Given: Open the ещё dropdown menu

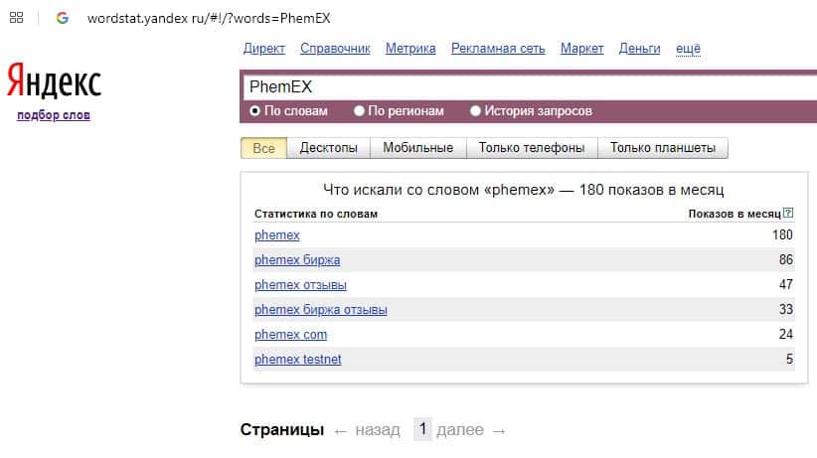Looking at the screenshot, I should point(688,49).
